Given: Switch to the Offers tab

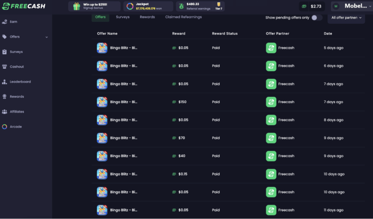Looking at the screenshot, I should point(101,17).
